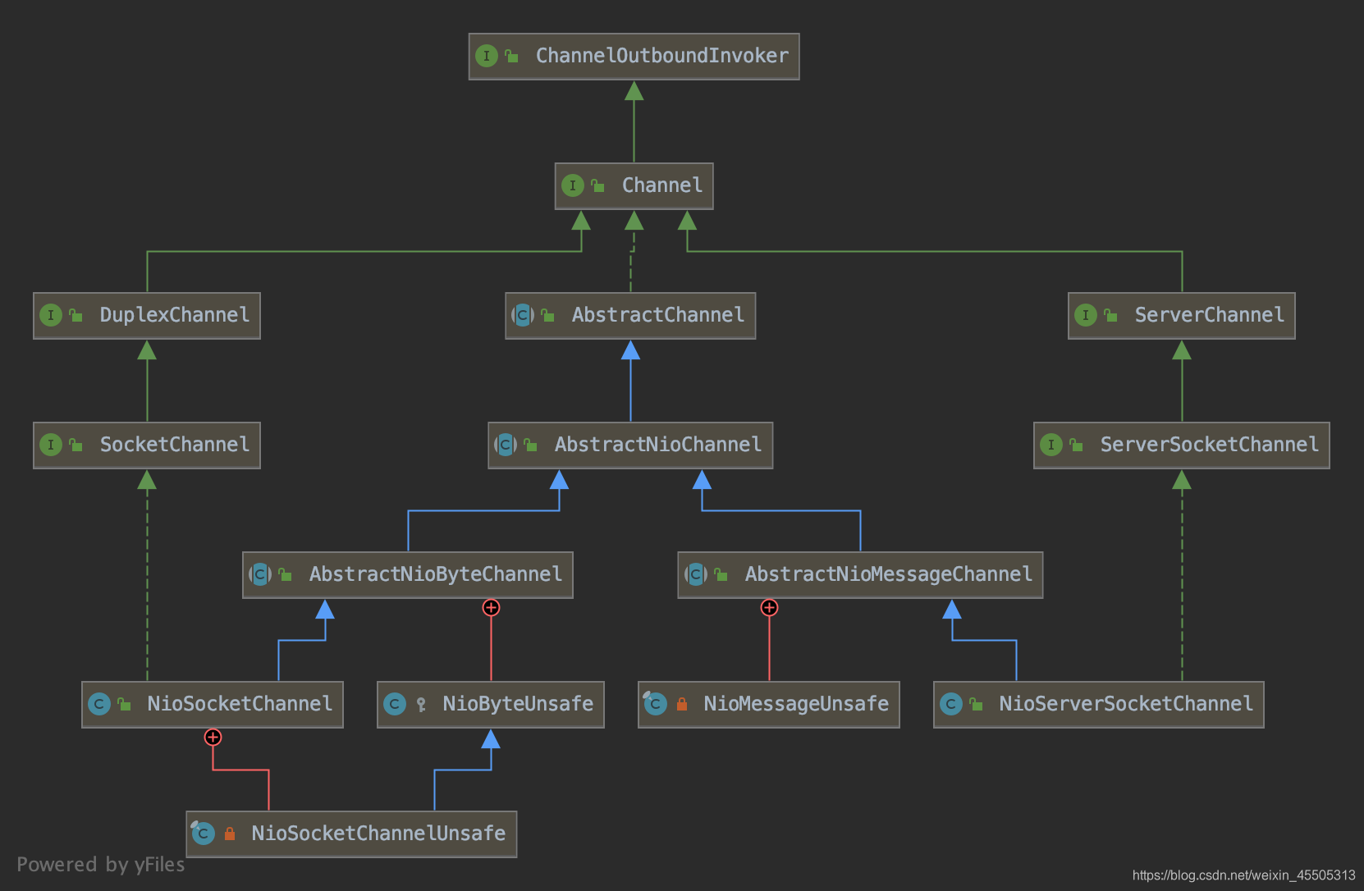Click the public visibility icon on Channel node
The image size is (1364, 891).
pos(598,185)
